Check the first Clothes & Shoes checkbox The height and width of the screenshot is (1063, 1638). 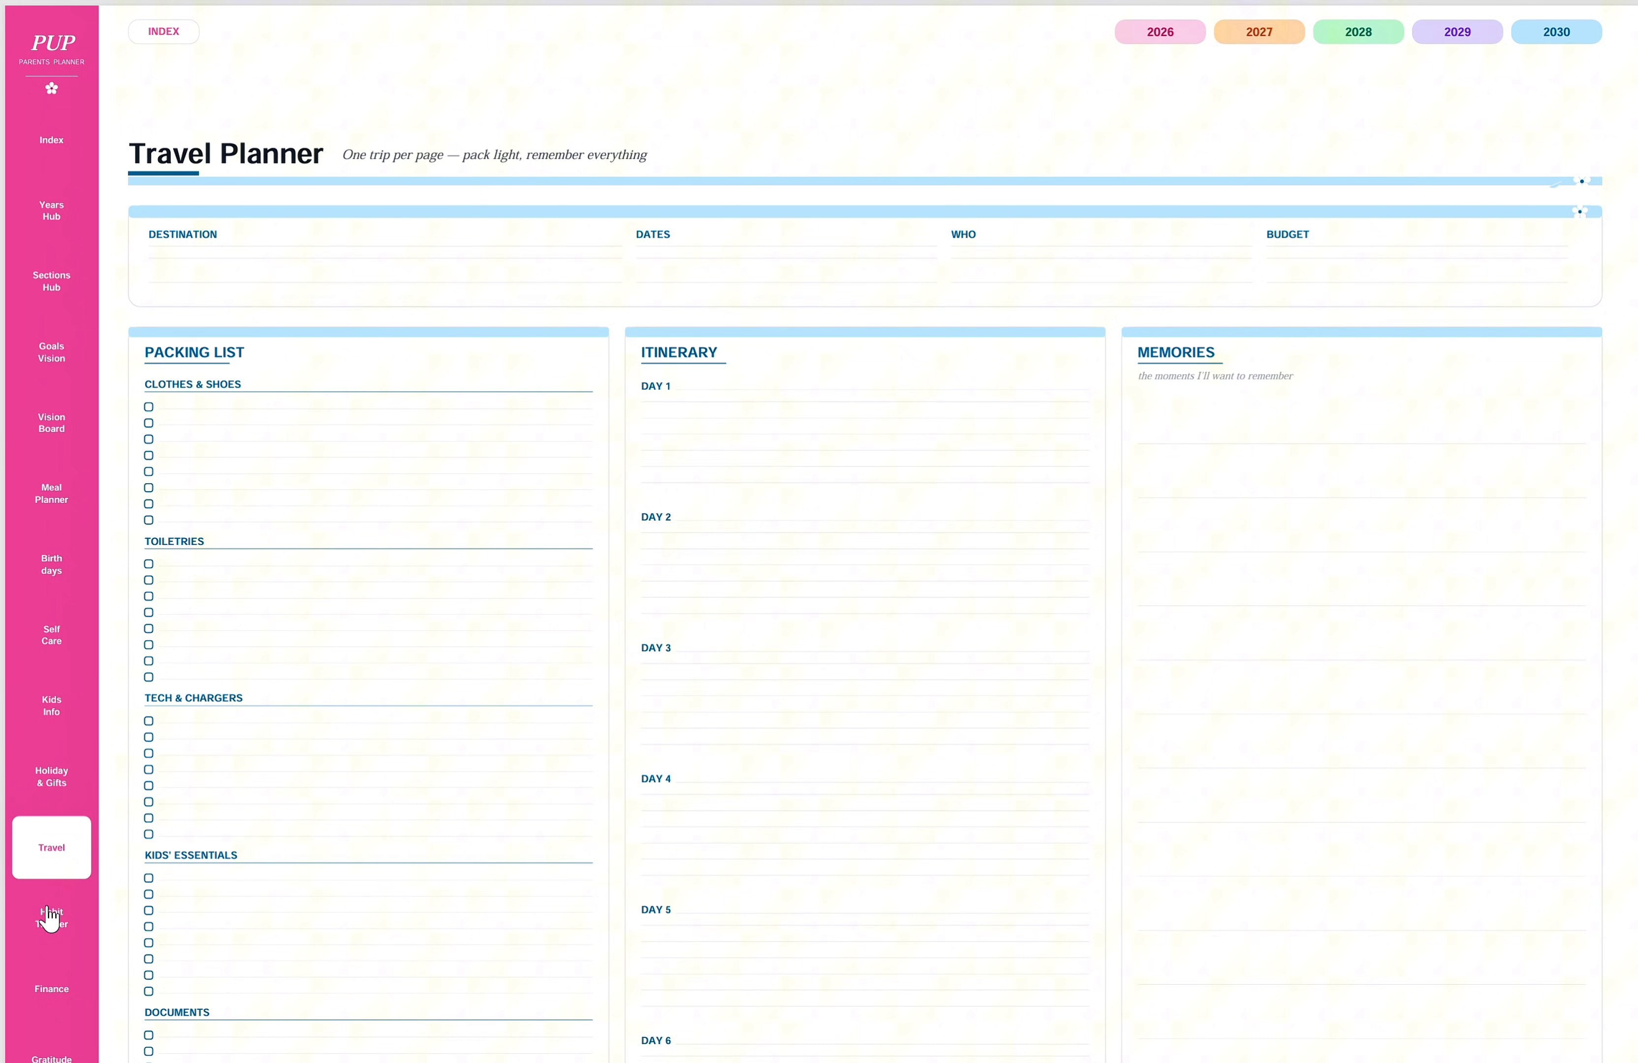pos(149,406)
